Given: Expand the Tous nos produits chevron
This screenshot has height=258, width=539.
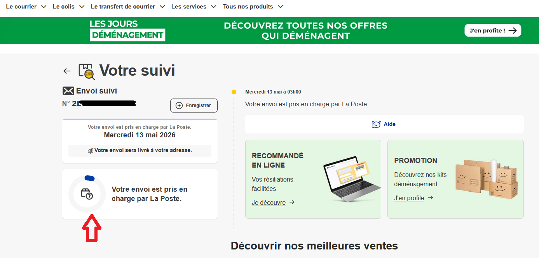Looking at the screenshot, I should click(280, 7).
